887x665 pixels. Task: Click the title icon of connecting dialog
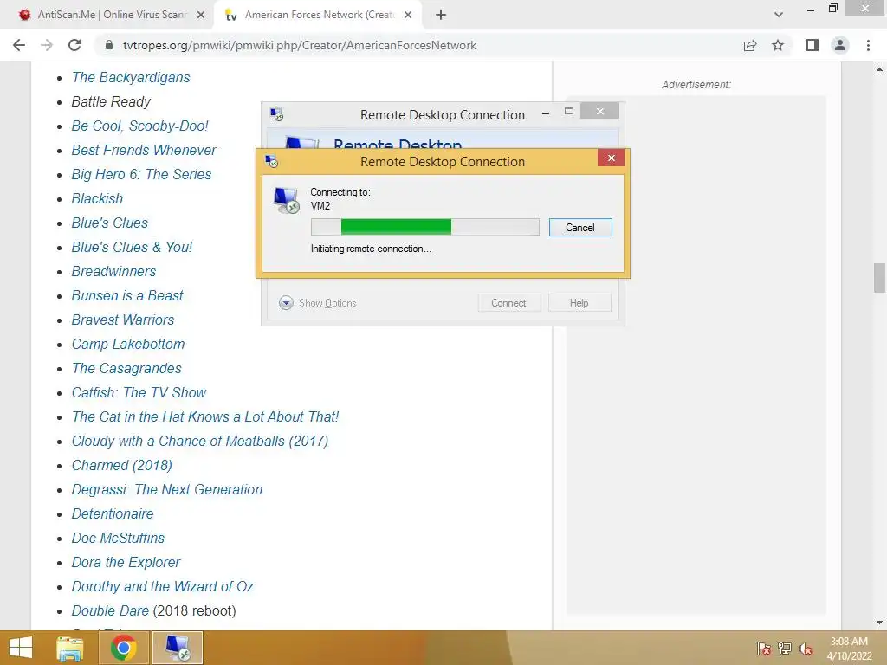271,162
